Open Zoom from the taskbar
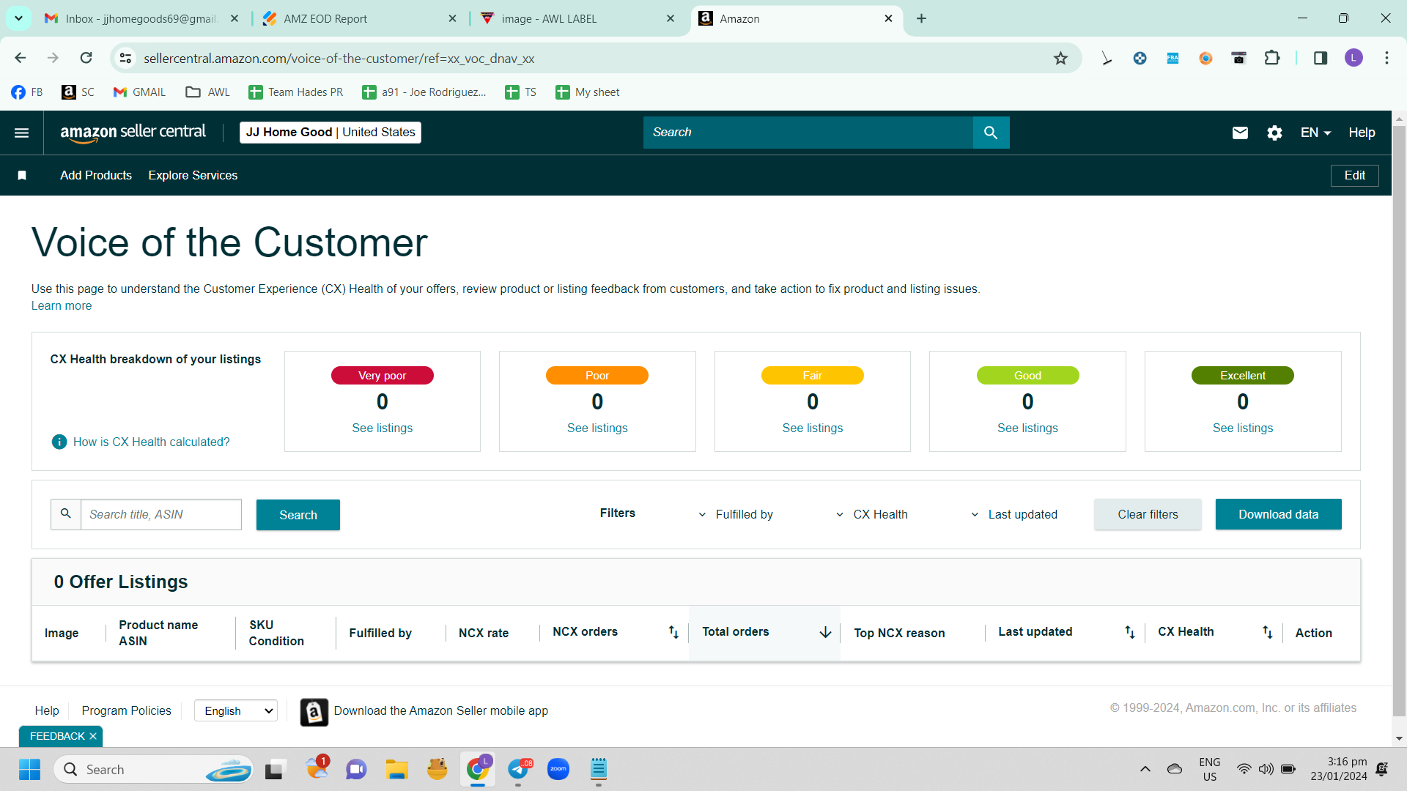Viewport: 1407px width, 791px height. click(x=558, y=770)
